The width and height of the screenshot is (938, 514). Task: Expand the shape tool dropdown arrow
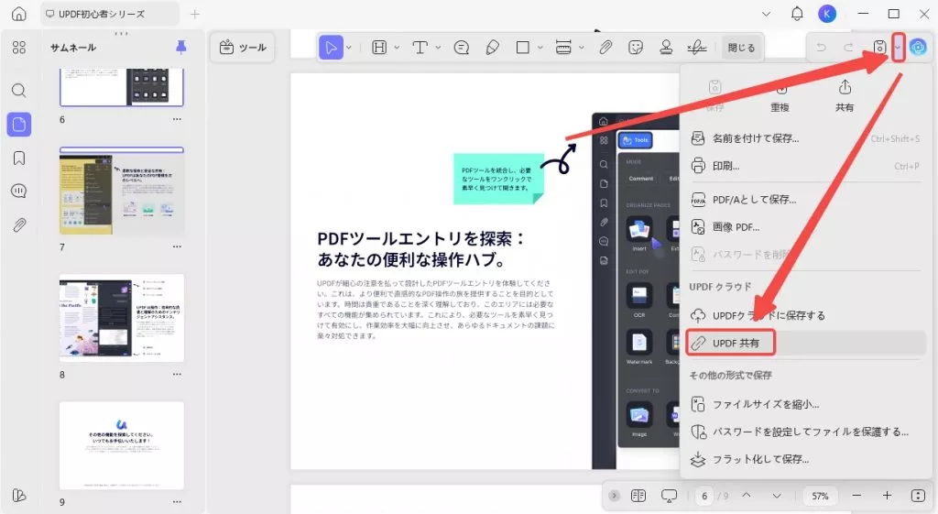540,48
